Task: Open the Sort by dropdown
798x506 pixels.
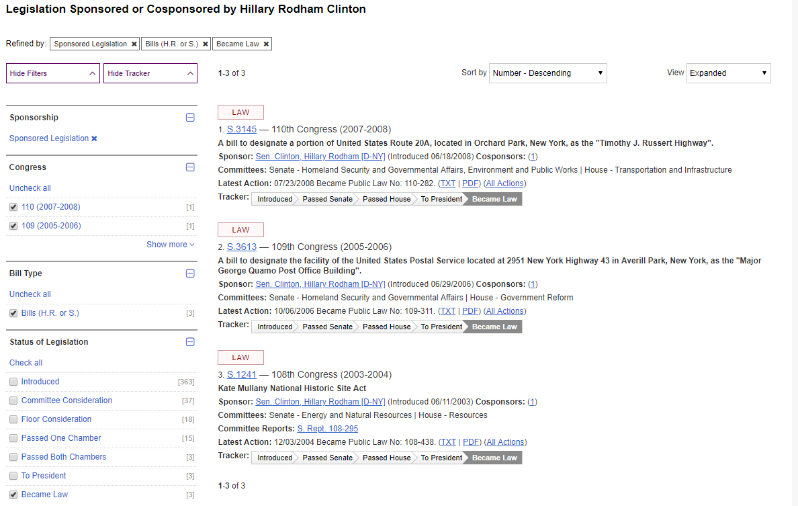Action: point(547,73)
